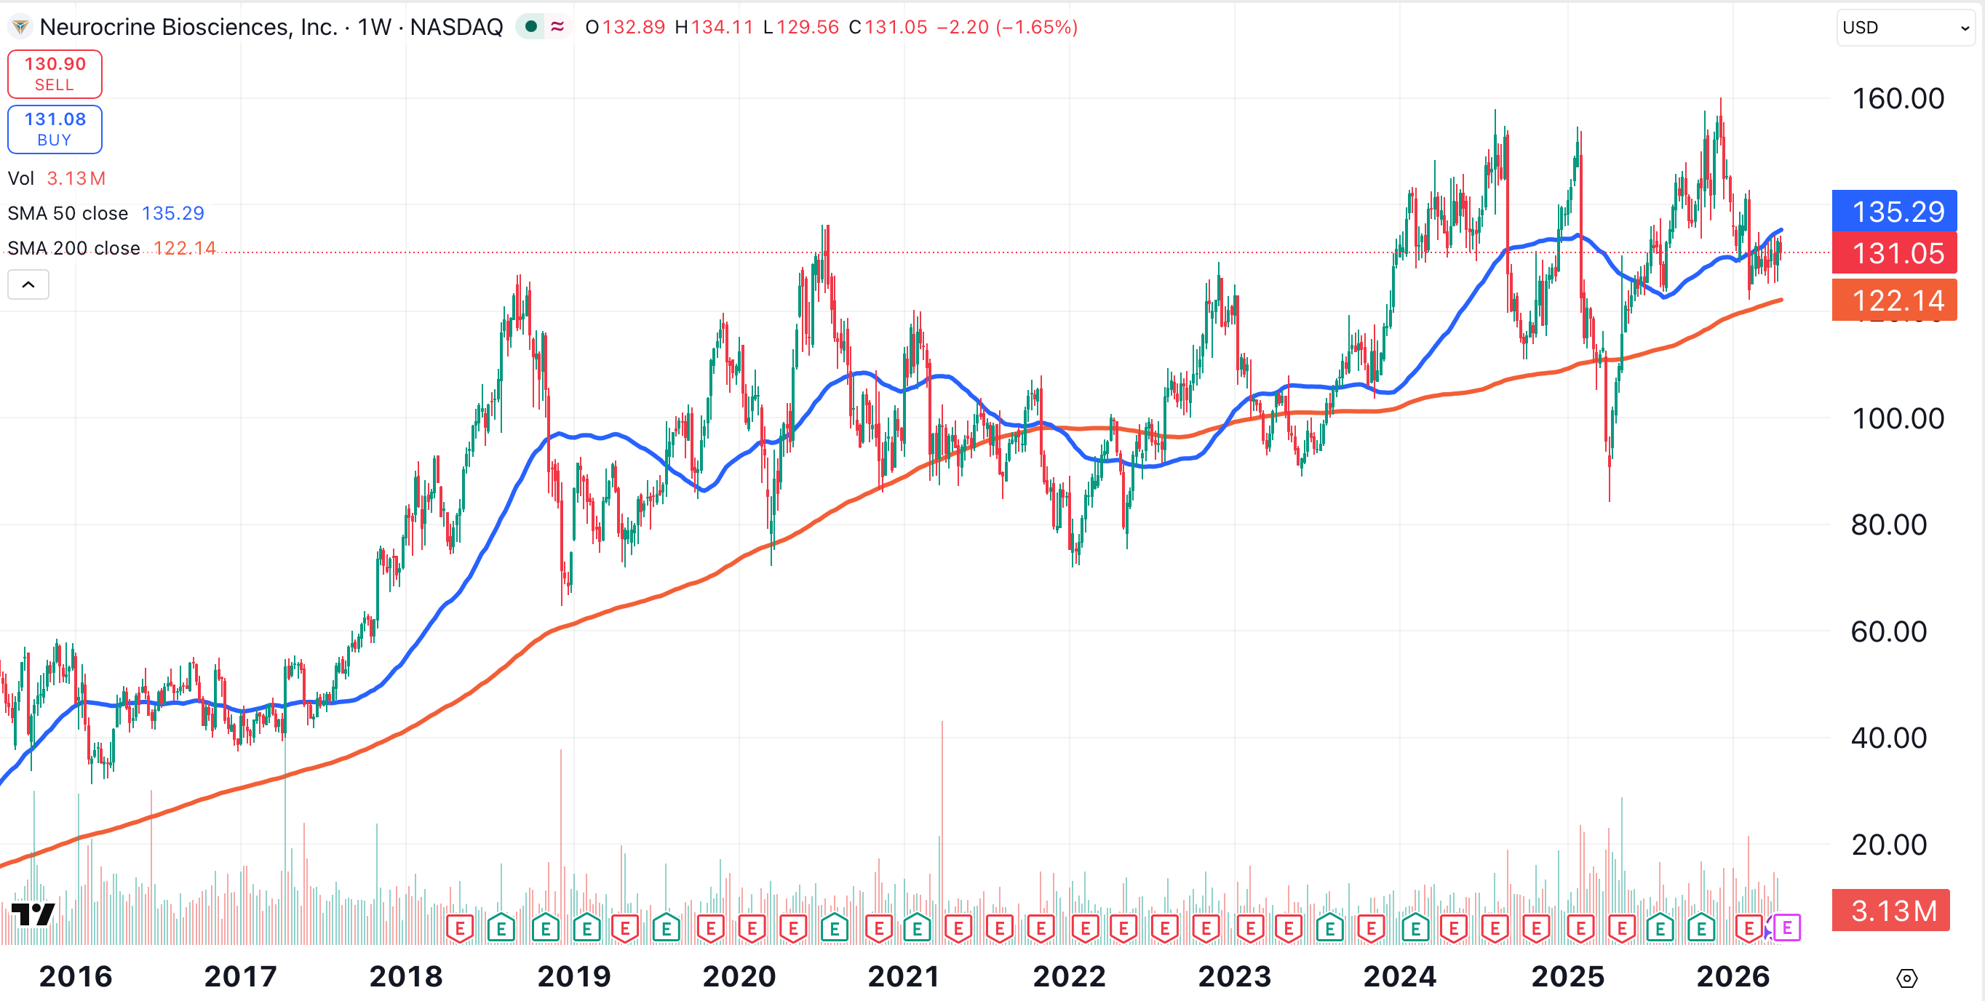This screenshot has height=1001, width=1985.
Task: Click the green market status dot
Action: click(530, 27)
